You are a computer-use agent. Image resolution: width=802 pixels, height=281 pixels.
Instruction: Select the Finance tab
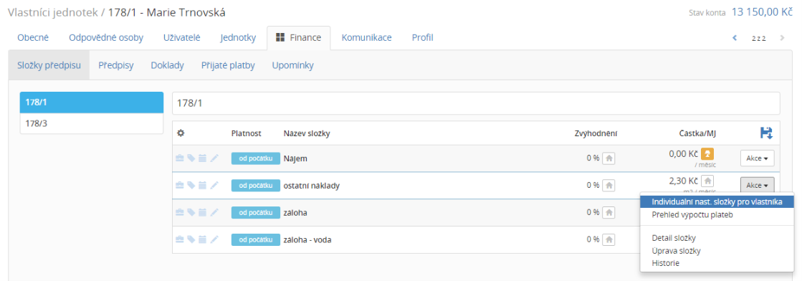(299, 38)
